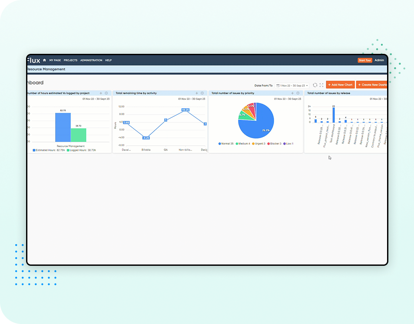Open settings gear on hours estimated chart
Image resolution: width=414 pixels, height=324 pixels.
106,93
